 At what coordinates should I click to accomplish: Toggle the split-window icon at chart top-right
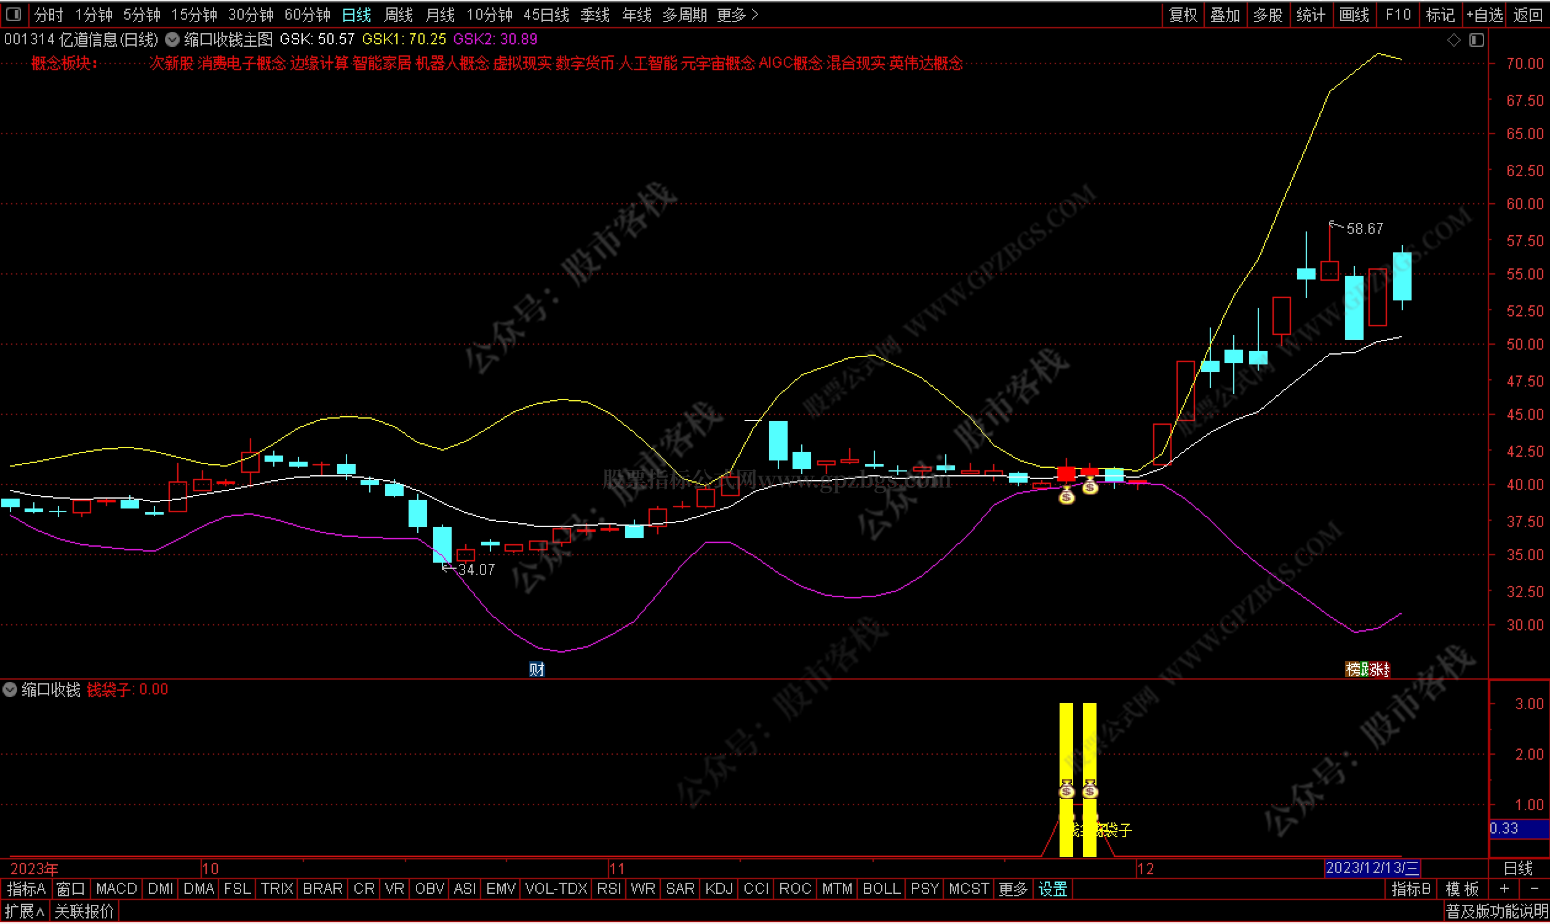pos(1477,41)
